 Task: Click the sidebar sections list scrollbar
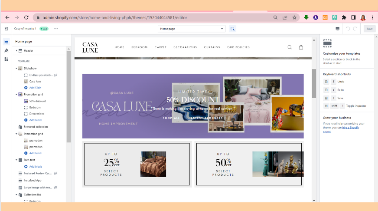click(x=68, y=96)
